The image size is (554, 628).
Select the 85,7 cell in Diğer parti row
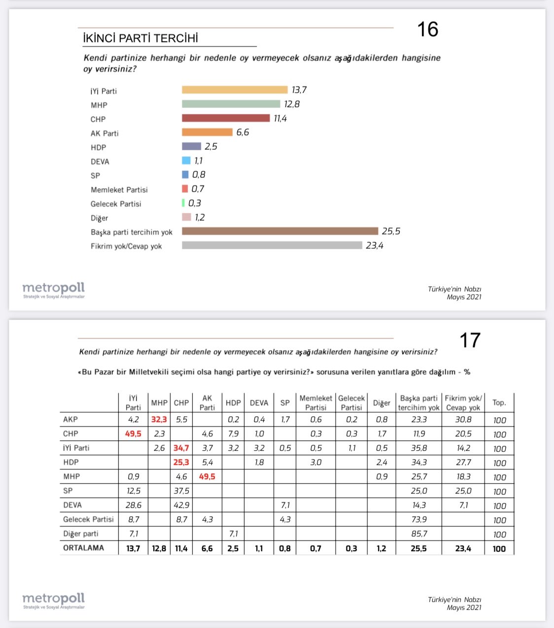pos(418,534)
